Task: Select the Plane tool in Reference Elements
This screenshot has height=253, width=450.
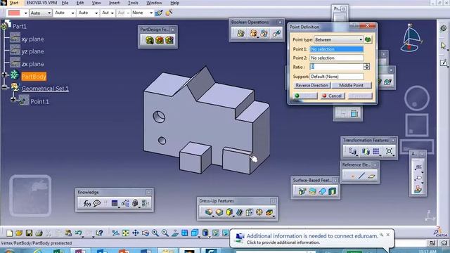Action: 372,176
